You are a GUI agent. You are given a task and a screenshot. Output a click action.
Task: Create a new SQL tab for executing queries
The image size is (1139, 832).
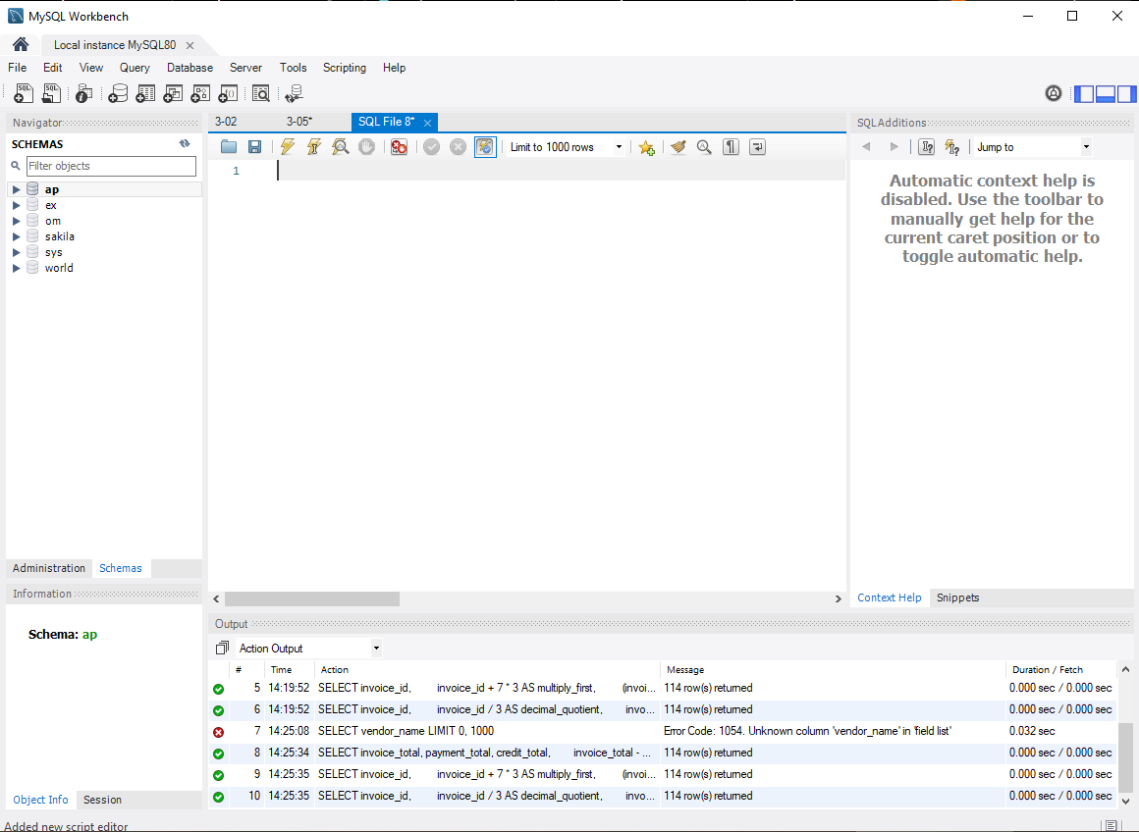pyautogui.click(x=23, y=93)
